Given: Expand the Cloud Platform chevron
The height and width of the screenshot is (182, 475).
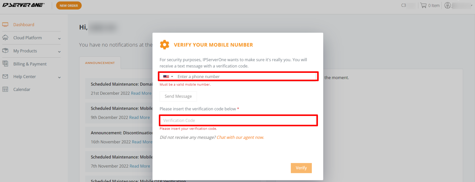Looking at the screenshot, I should point(59,39).
